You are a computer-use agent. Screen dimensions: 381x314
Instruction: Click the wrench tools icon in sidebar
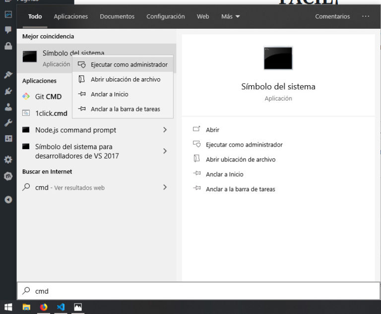click(x=8, y=123)
